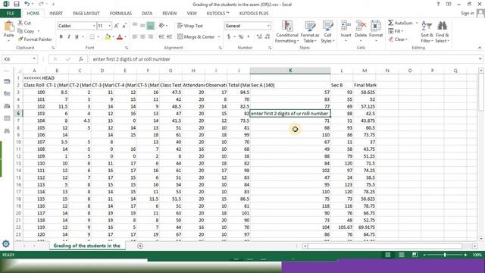Switch to the KUTOOLS PLUS tab
This screenshot has height=273, width=485.
(254, 14)
